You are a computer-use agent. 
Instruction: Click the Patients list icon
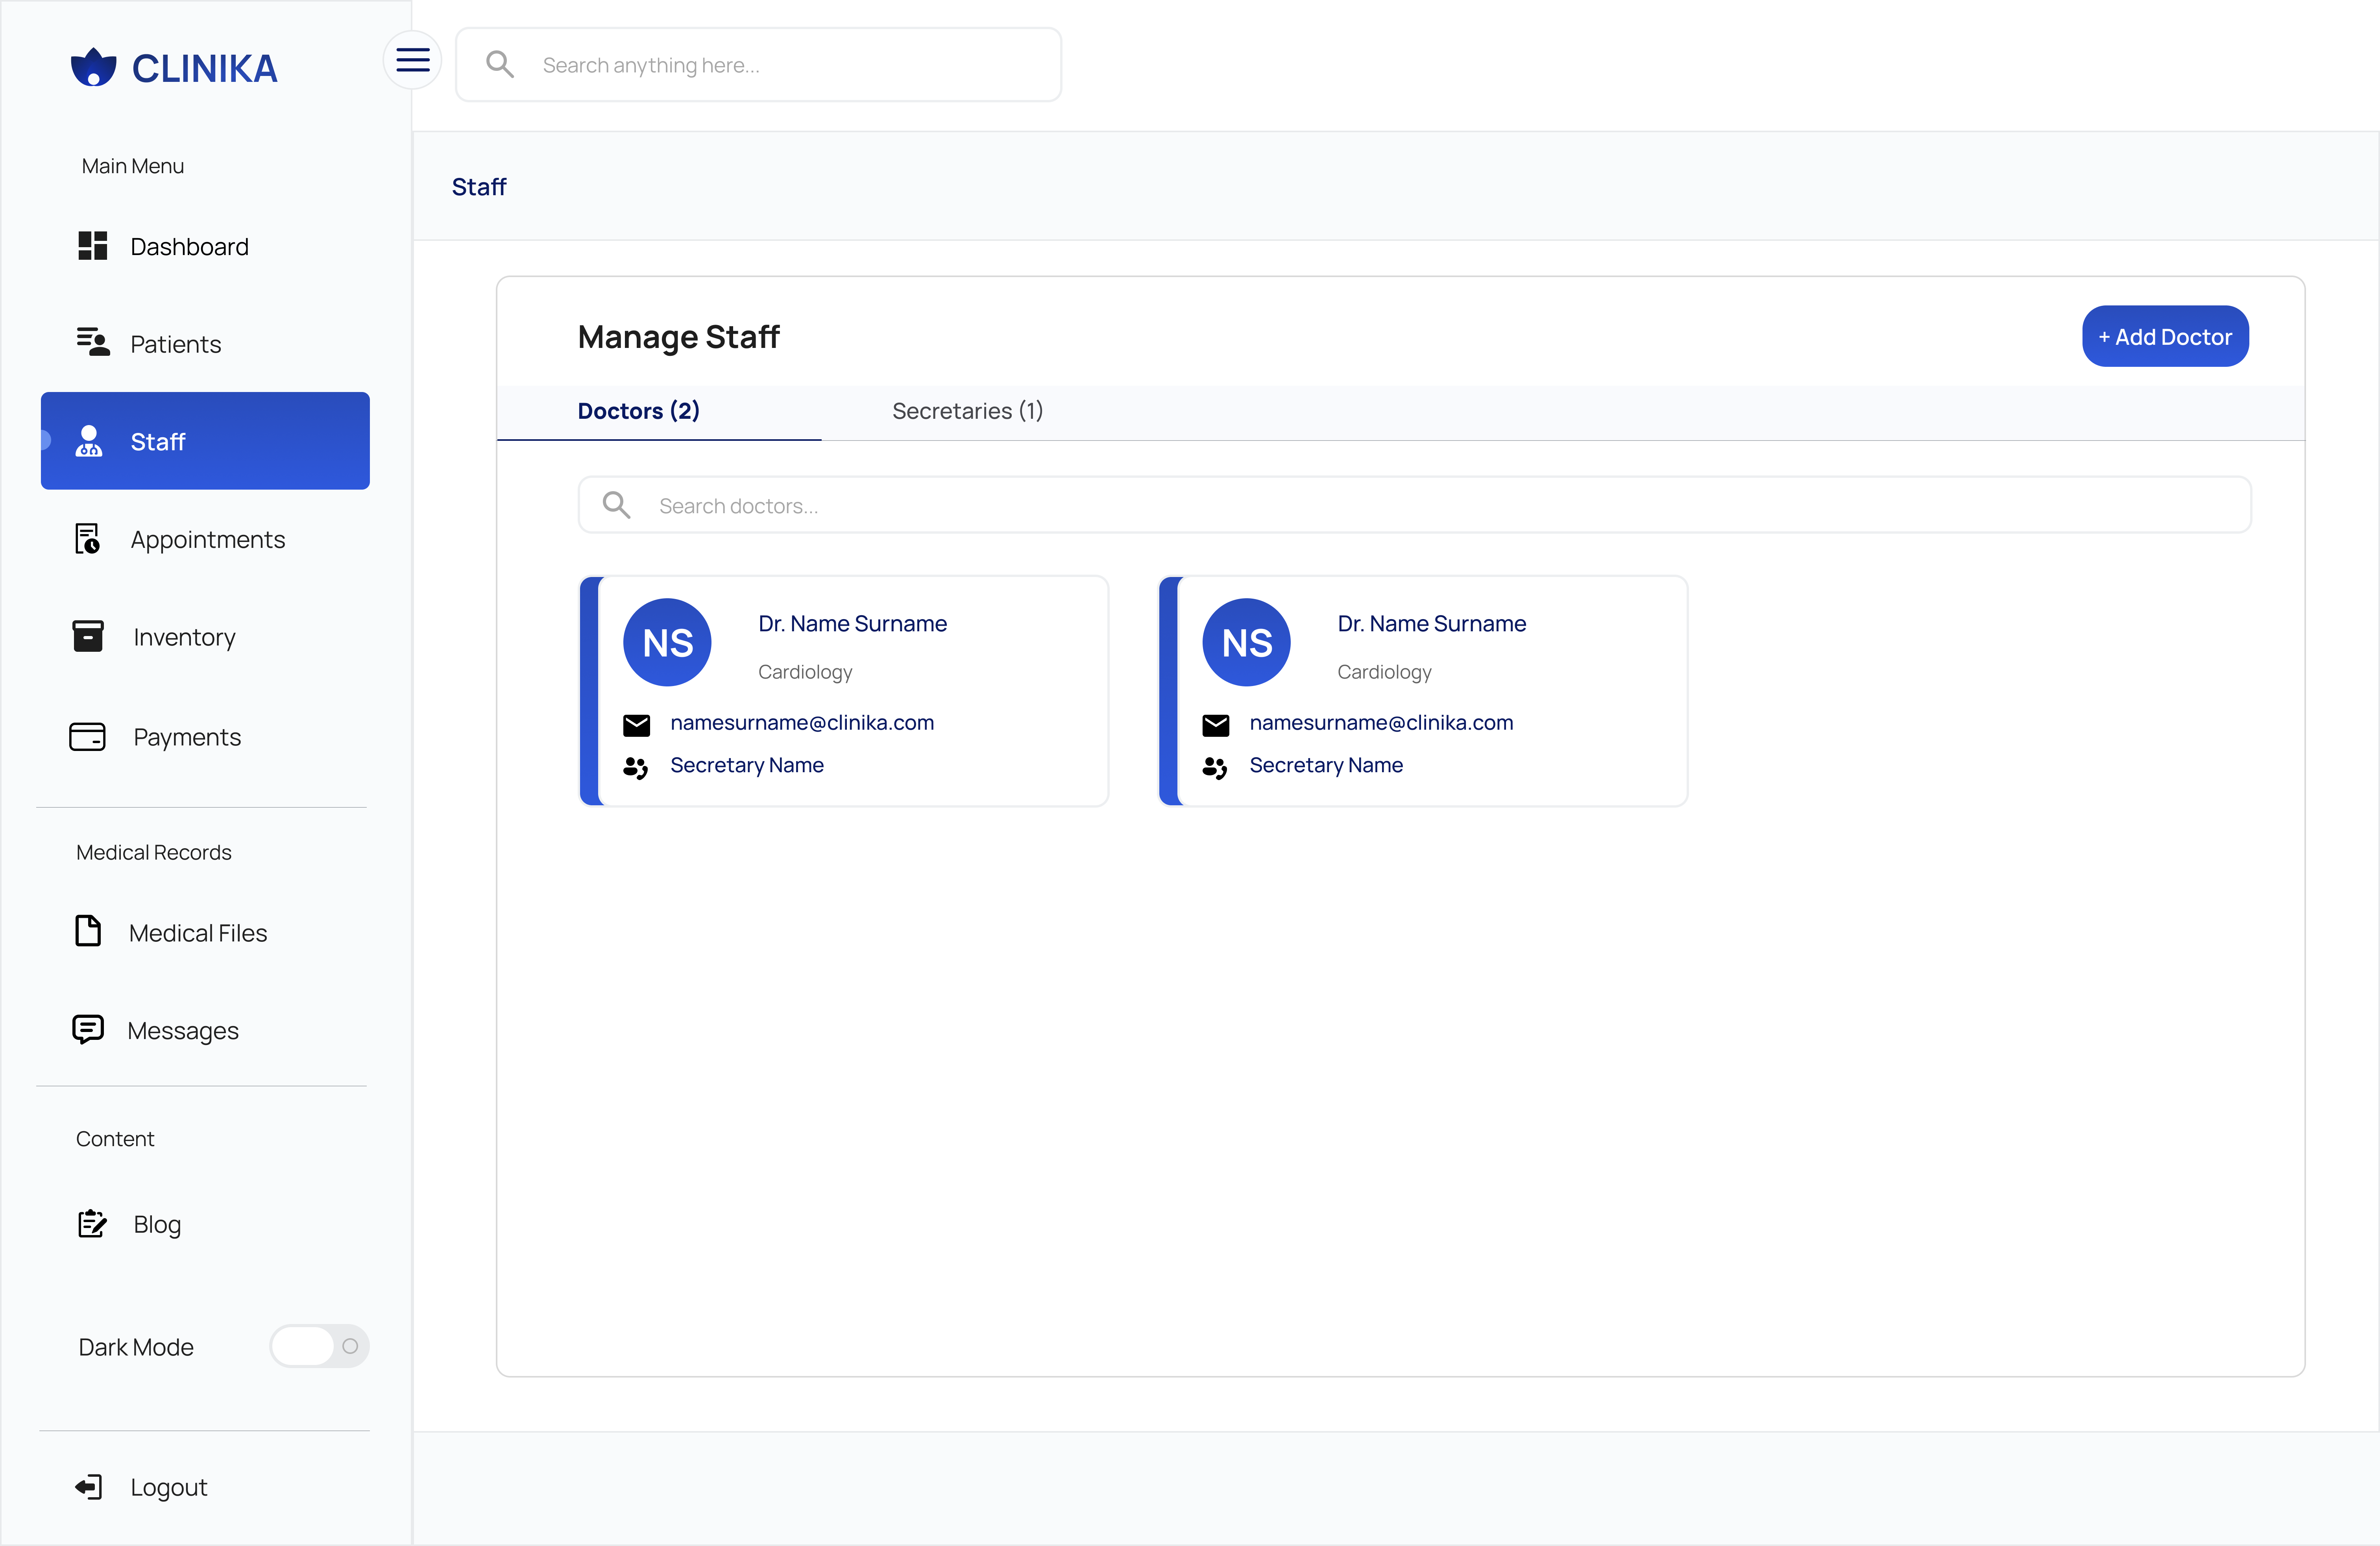point(92,342)
